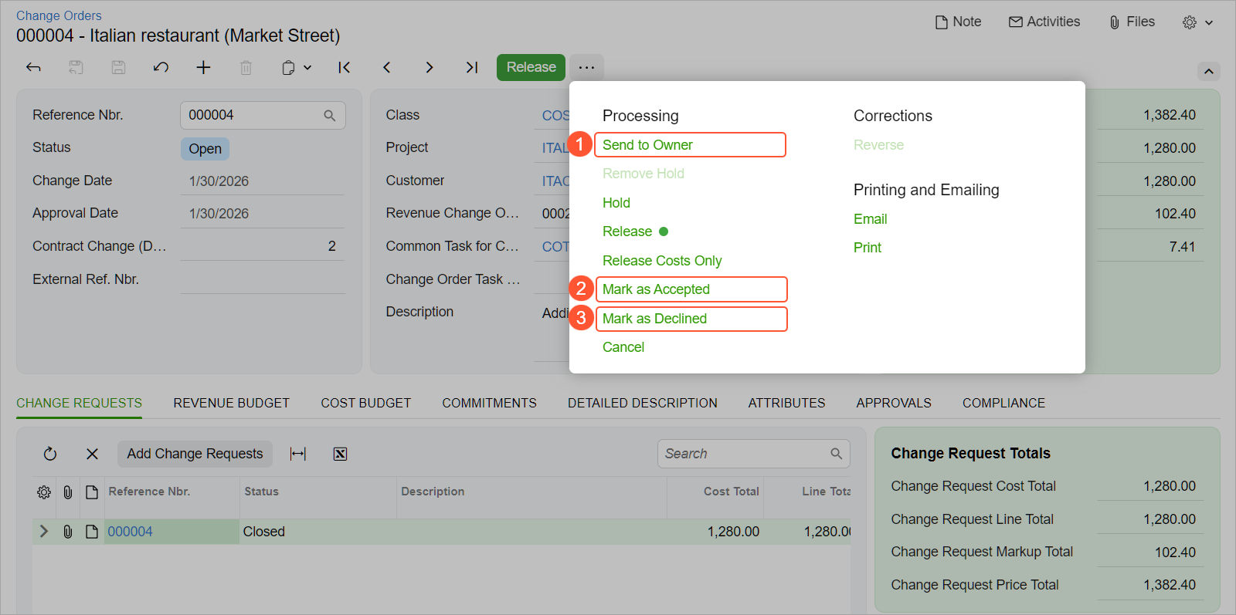Switch to Detailed Description tab

click(642, 403)
